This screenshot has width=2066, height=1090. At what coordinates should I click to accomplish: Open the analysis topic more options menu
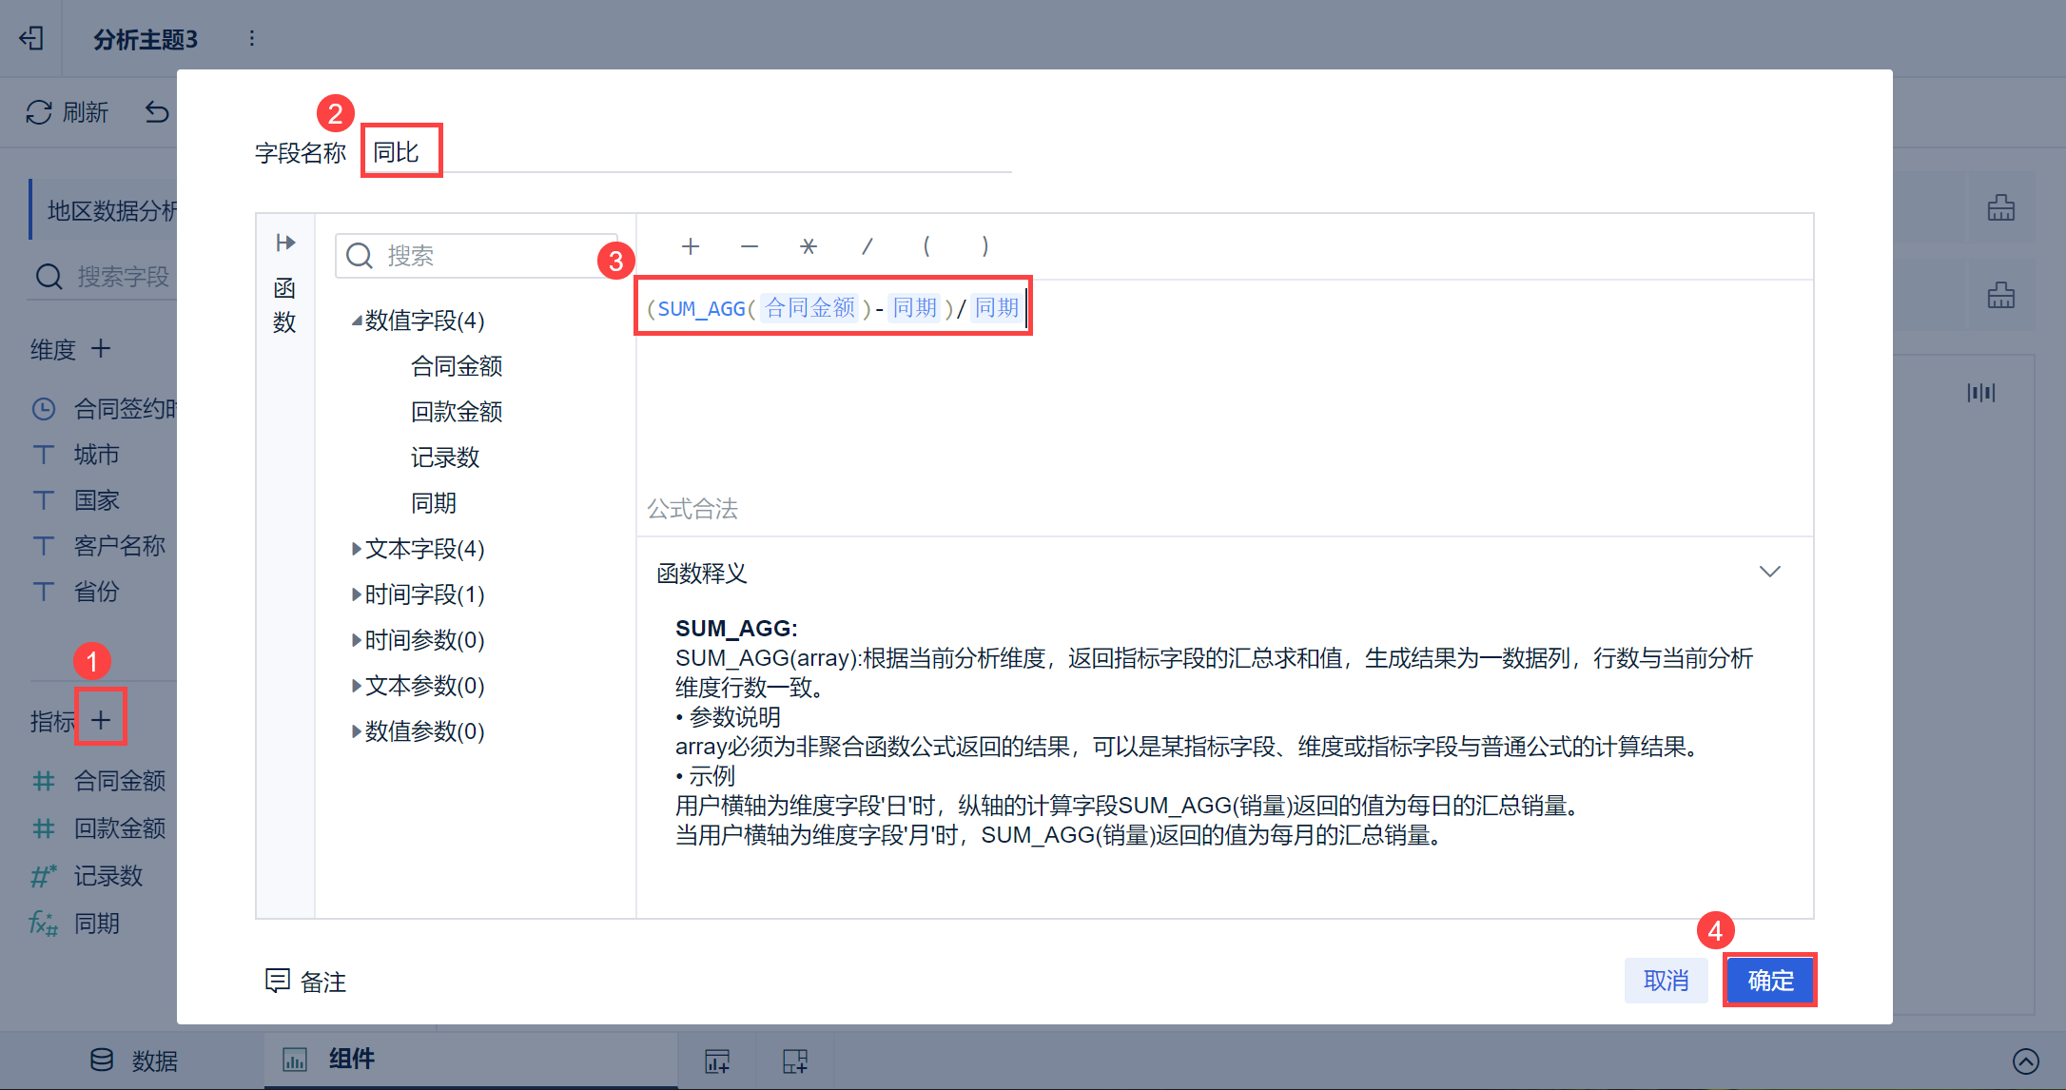(251, 38)
